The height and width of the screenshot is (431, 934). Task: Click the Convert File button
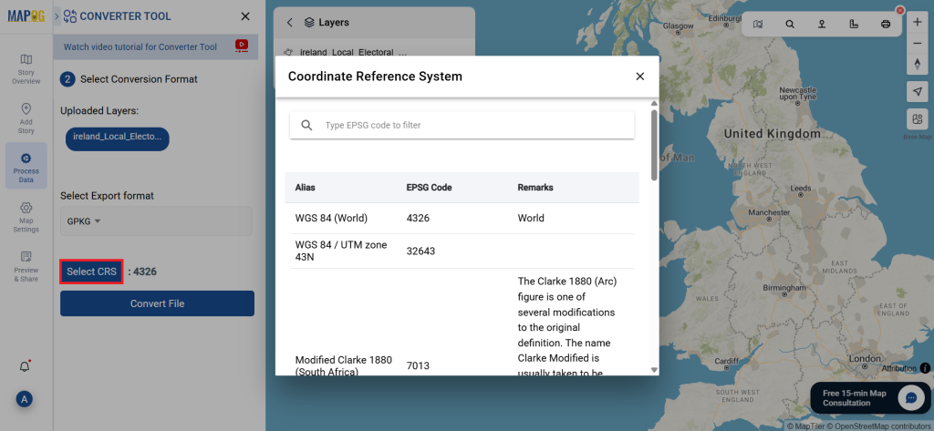(157, 303)
